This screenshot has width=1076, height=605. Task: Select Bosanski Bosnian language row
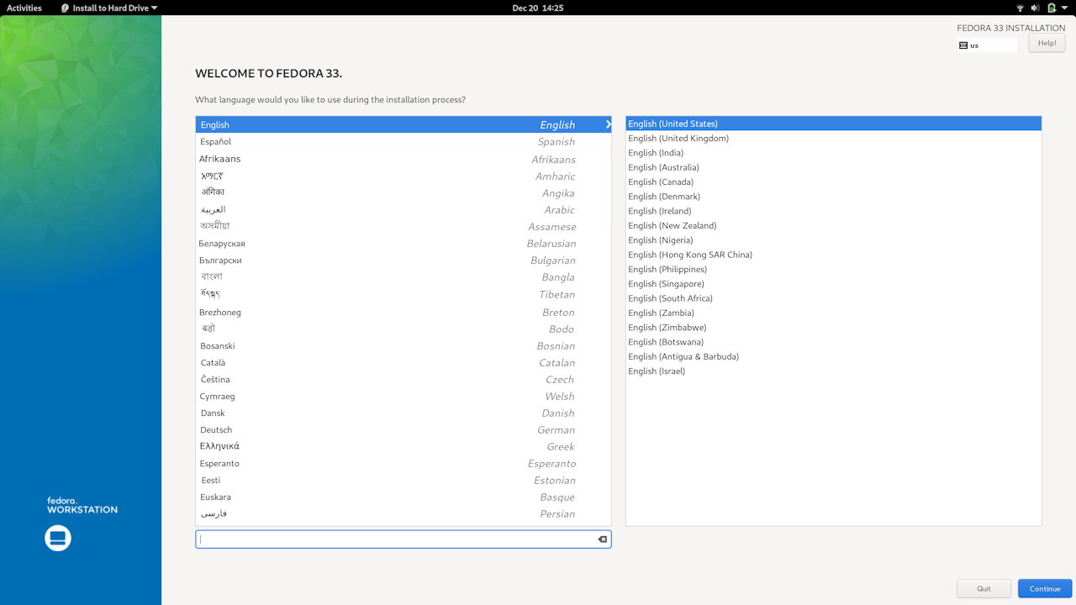tap(403, 345)
